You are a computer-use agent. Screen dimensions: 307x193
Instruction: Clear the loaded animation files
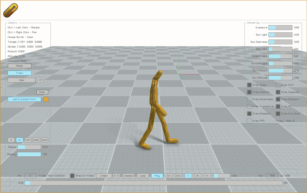[42, 92]
